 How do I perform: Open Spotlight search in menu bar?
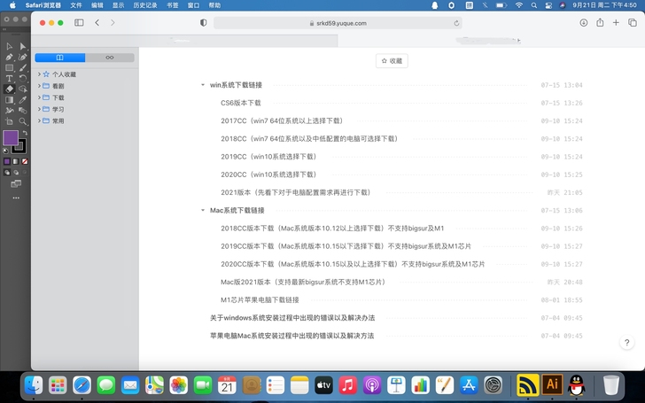534,5
